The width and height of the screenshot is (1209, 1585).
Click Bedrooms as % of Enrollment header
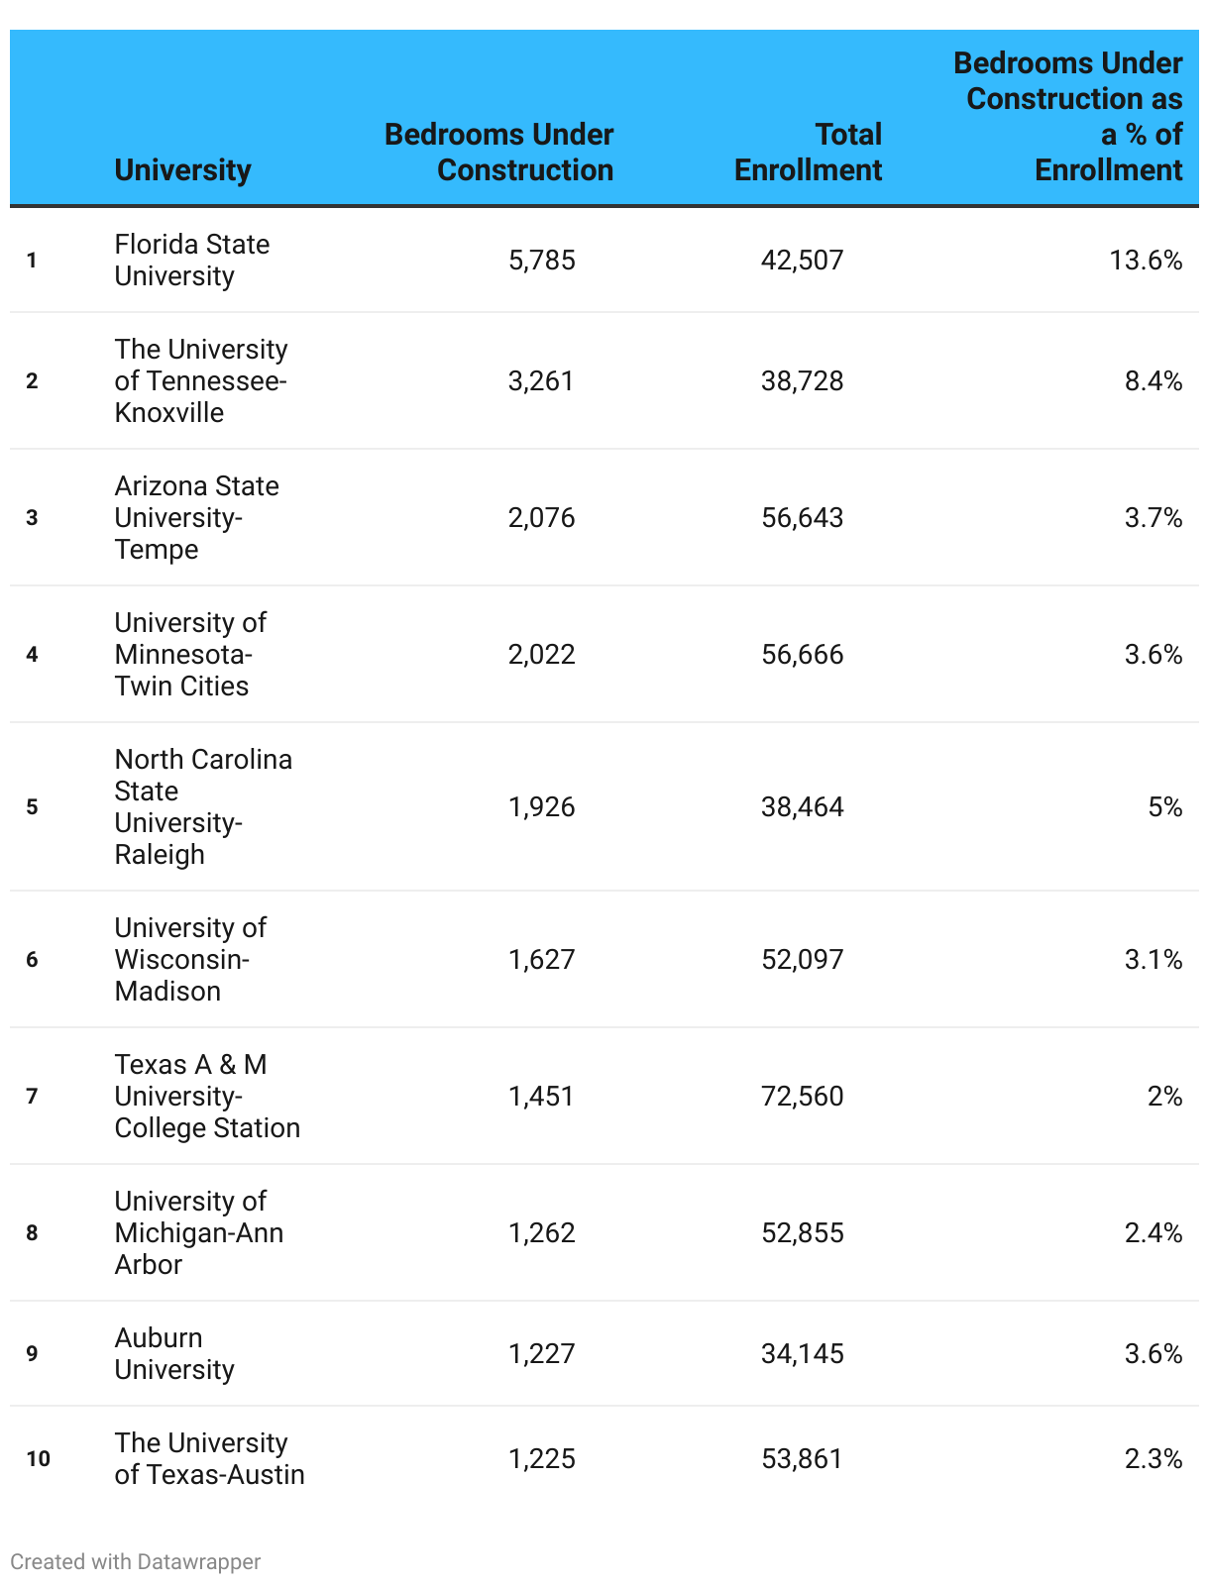[1067, 117]
